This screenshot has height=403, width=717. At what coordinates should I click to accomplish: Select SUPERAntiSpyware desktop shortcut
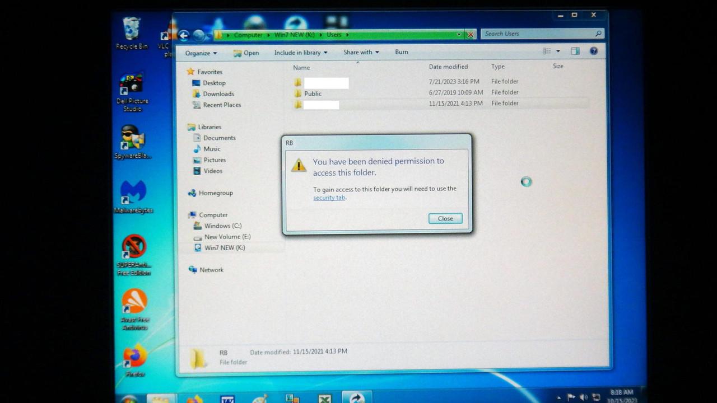[134, 255]
